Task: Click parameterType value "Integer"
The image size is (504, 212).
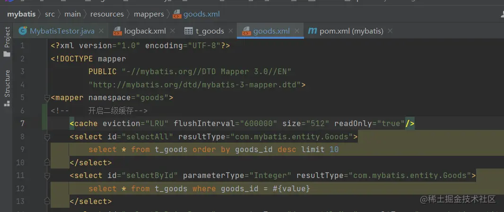Action: point(270,175)
